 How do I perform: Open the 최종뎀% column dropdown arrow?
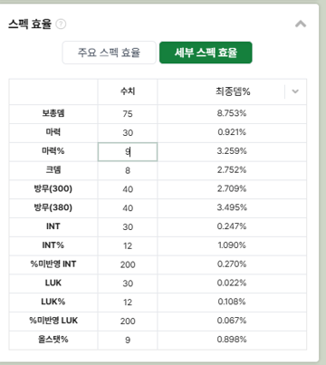[295, 91]
